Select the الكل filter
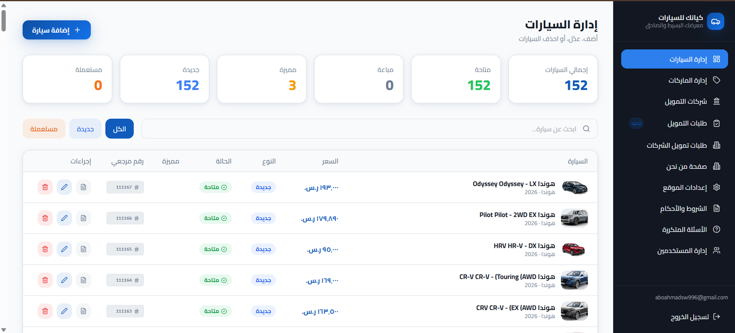Image resolution: width=735 pixels, height=333 pixels. coord(119,129)
